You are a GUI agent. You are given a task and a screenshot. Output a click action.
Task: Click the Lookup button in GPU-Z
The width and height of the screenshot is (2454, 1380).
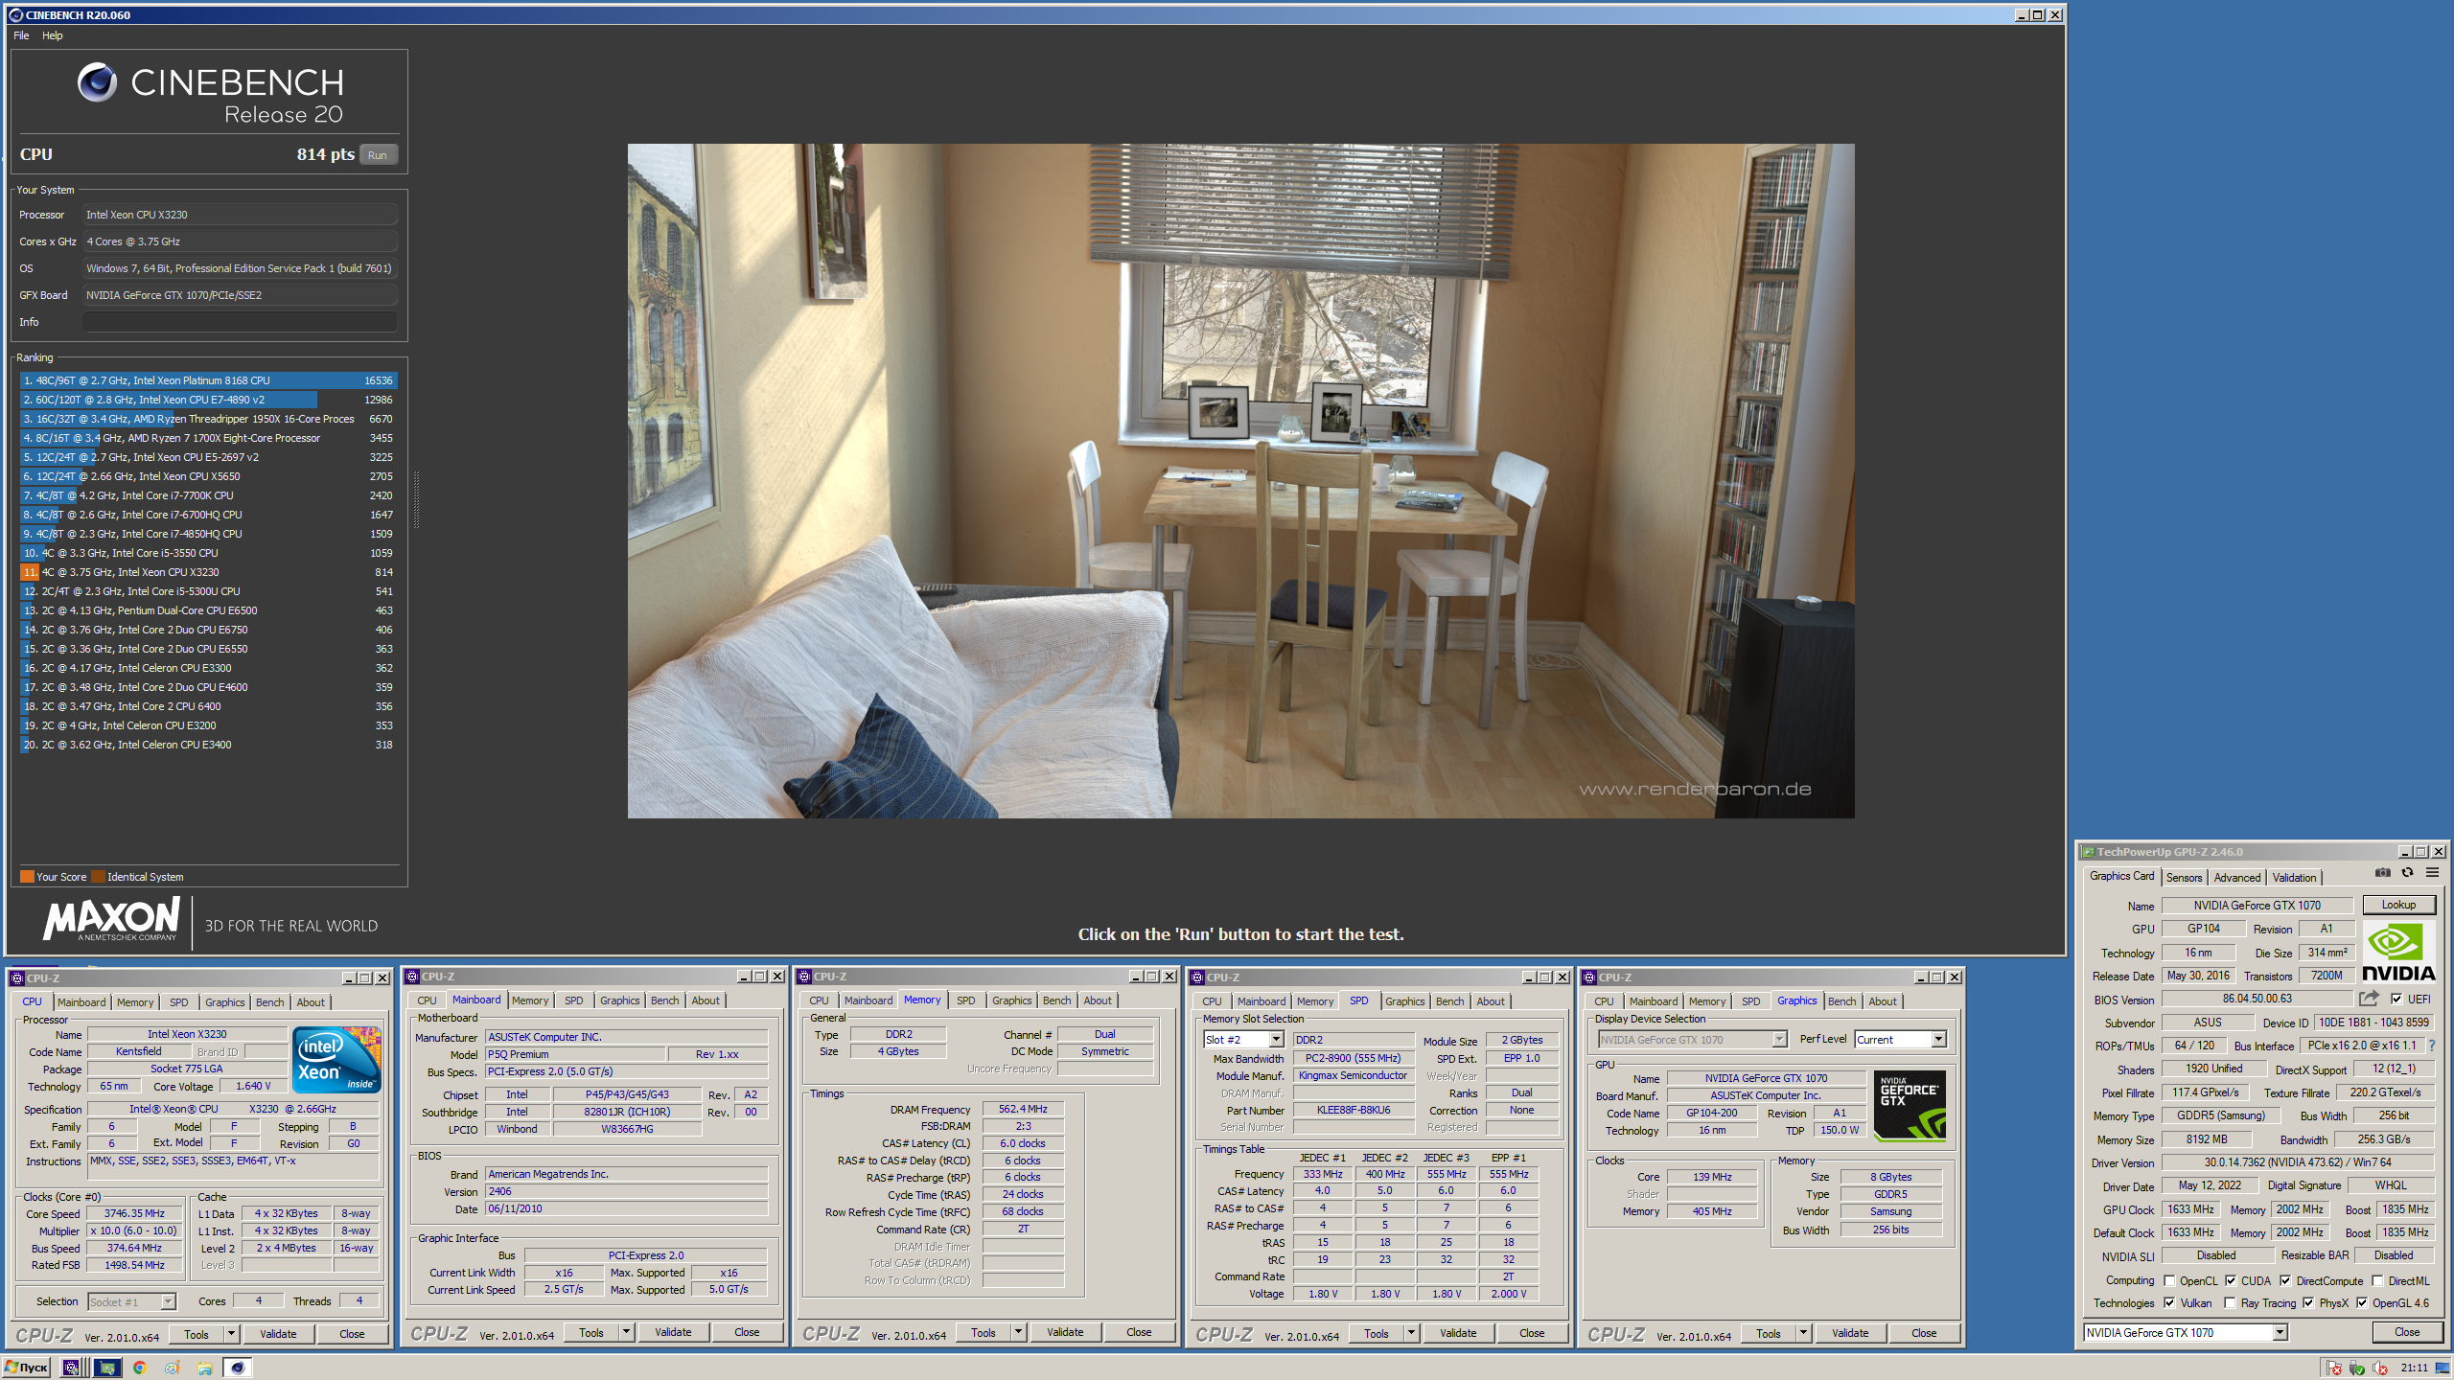(x=2398, y=905)
